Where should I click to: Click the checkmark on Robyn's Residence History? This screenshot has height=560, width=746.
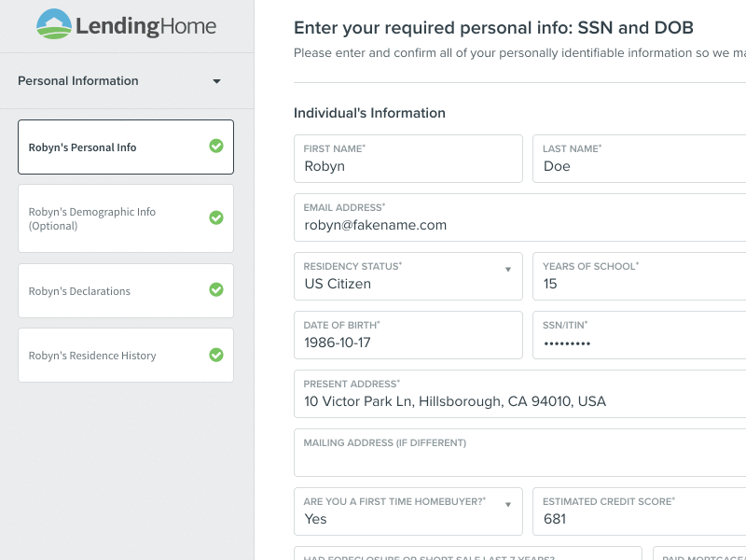(216, 355)
